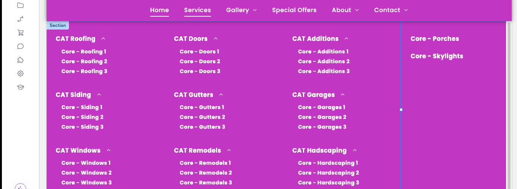
Task: Open the folder icon in left sidebar
Action: pyautogui.click(x=20, y=5)
